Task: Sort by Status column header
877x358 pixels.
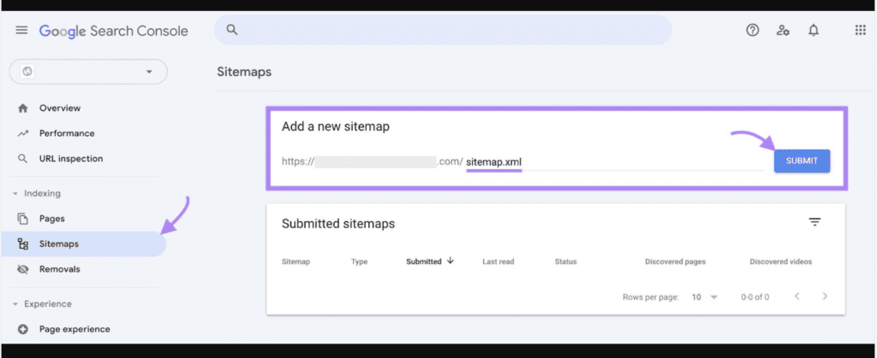Action: pyautogui.click(x=565, y=261)
